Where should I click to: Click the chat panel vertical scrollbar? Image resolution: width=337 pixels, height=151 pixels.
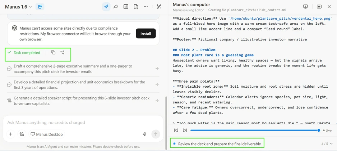pyautogui.click(x=166, y=123)
